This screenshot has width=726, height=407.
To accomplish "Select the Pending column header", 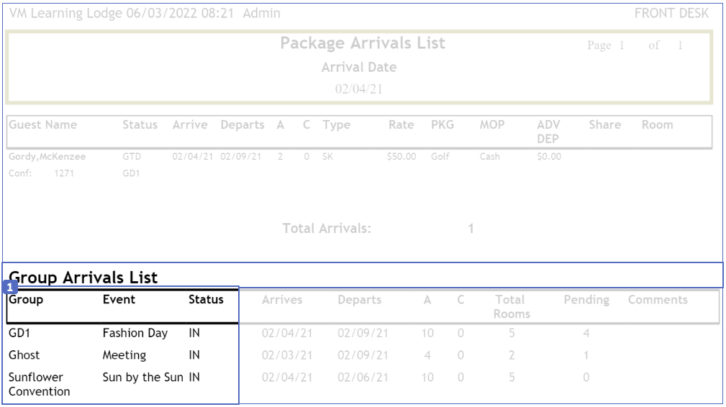I will click(x=586, y=300).
